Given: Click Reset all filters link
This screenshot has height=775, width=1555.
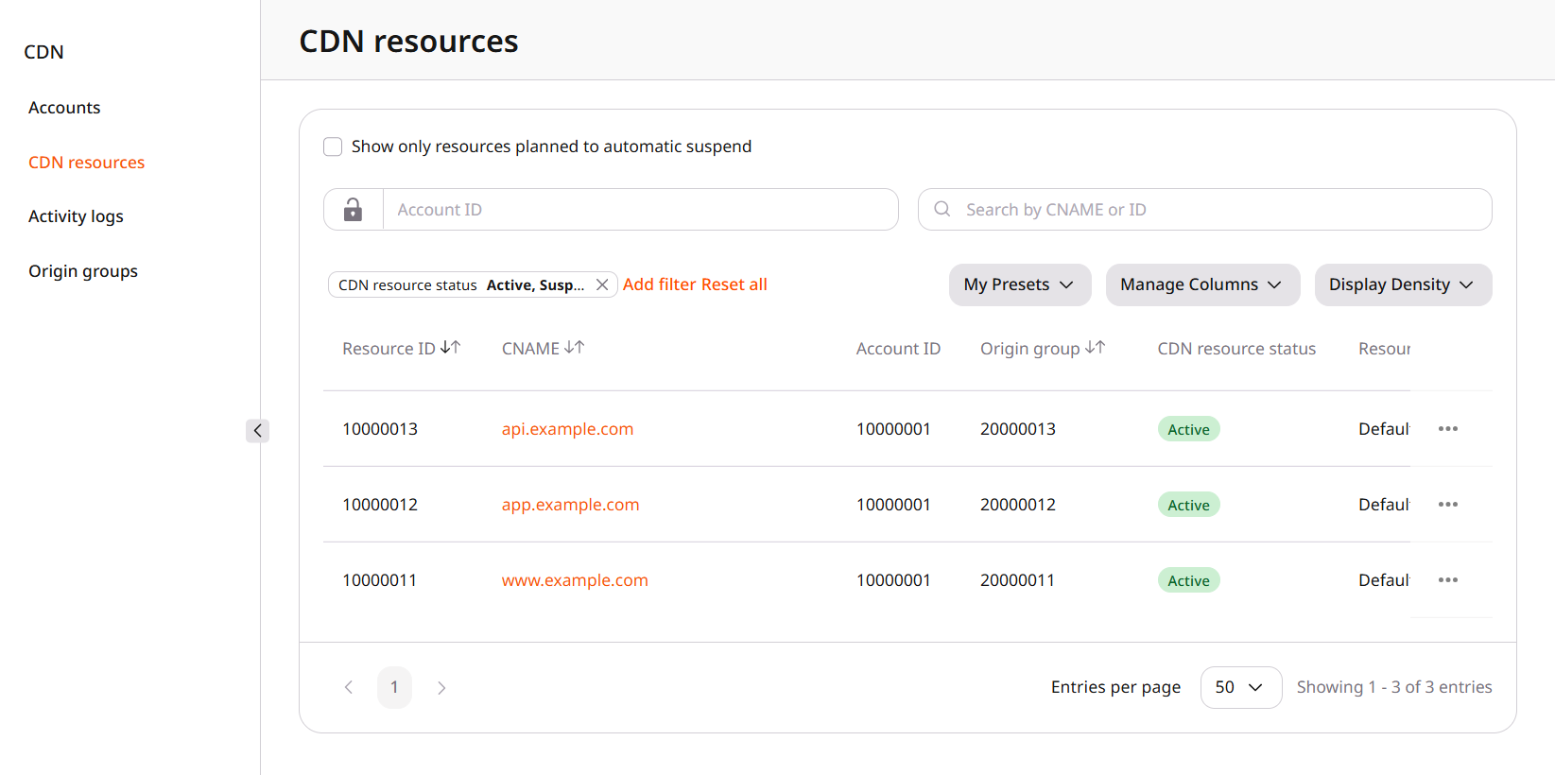Looking at the screenshot, I should pyautogui.click(x=734, y=284).
